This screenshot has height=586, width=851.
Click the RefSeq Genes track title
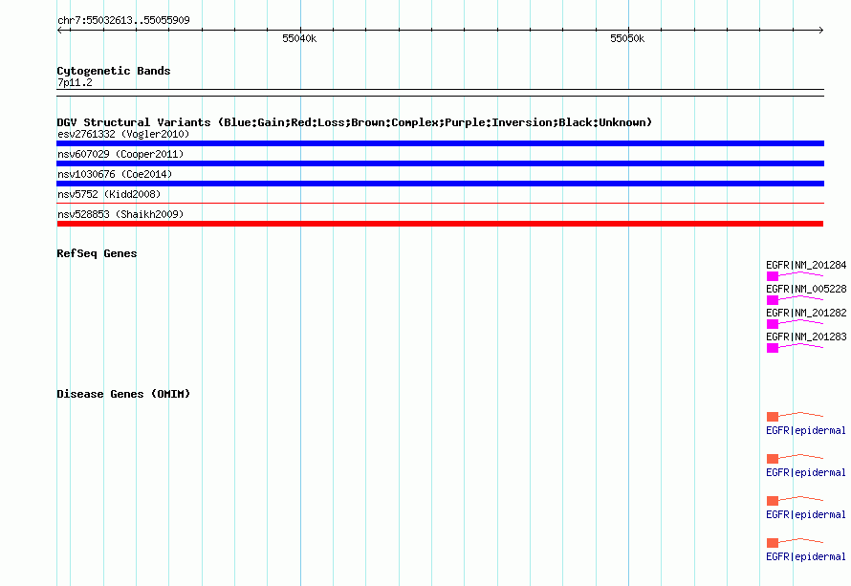pyautogui.click(x=97, y=253)
